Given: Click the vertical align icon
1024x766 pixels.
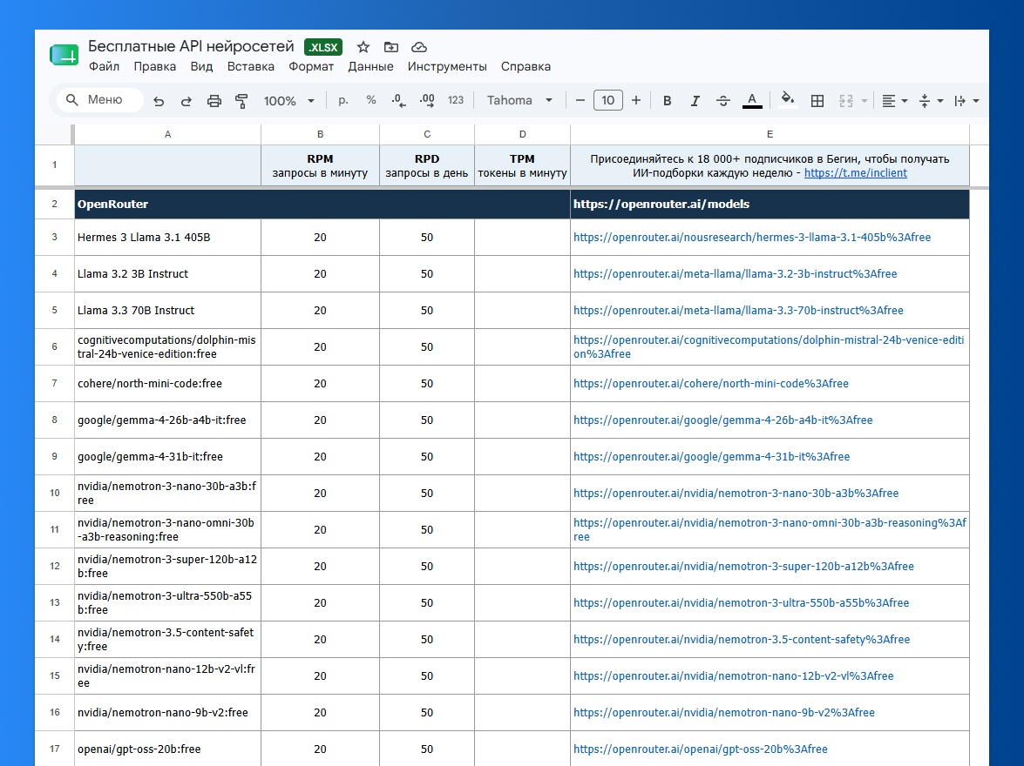Looking at the screenshot, I should [x=925, y=101].
